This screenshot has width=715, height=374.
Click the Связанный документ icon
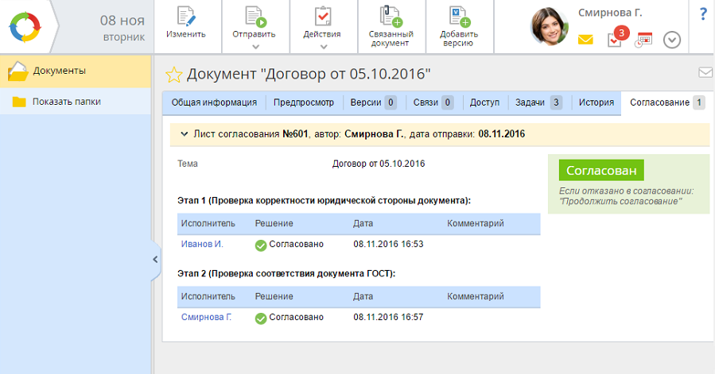(391, 17)
